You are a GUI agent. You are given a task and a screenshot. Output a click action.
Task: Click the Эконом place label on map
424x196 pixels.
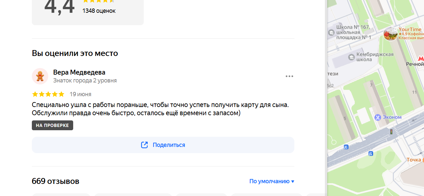392,117
